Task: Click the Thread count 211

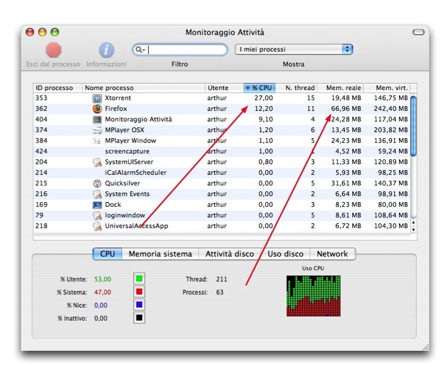Action: (x=221, y=279)
